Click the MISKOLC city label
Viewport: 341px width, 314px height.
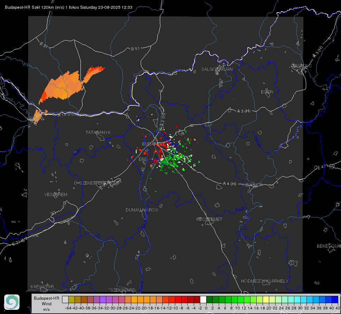pos(302,66)
